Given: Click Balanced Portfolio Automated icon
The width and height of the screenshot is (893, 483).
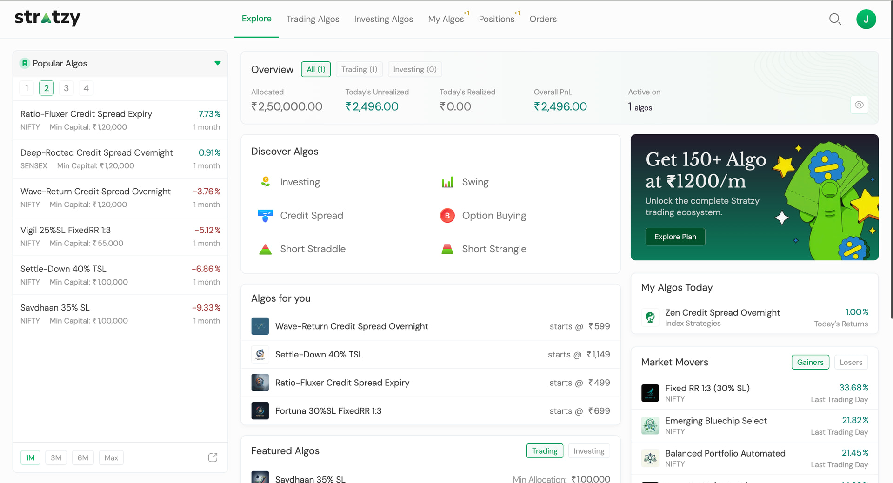Looking at the screenshot, I should tap(650, 458).
